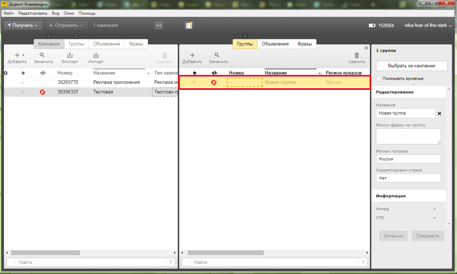Sort groups by star column header
The image size is (457, 274).
point(195,73)
